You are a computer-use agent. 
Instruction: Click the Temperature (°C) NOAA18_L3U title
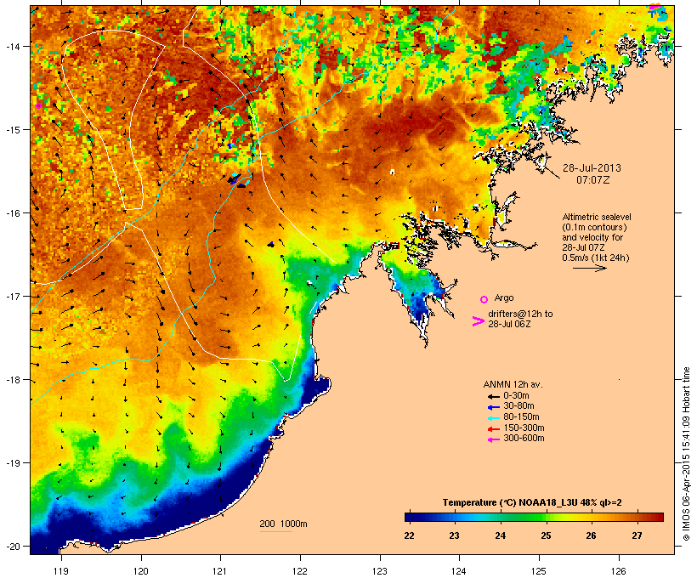click(x=532, y=503)
